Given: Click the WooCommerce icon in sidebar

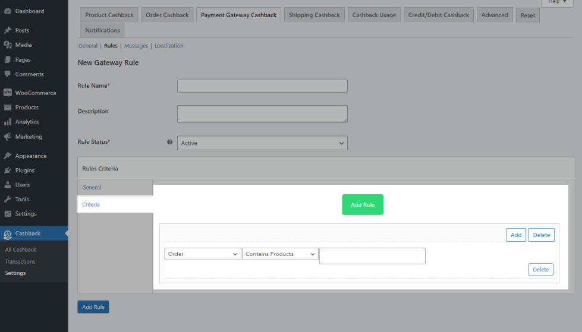Looking at the screenshot, I should (8, 93).
